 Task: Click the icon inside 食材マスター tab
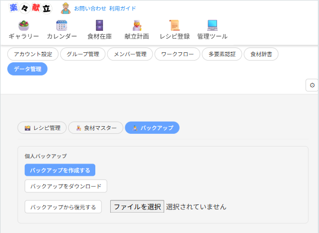pyautogui.click(x=79, y=128)
